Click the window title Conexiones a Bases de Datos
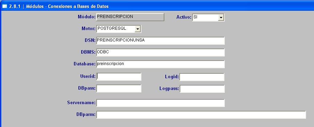Image resolution: width=314 pixels, height=127 pixels. pos(78,6)
